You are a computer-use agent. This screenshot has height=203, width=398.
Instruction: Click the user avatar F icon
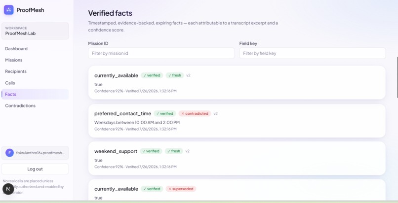point(10,153)
